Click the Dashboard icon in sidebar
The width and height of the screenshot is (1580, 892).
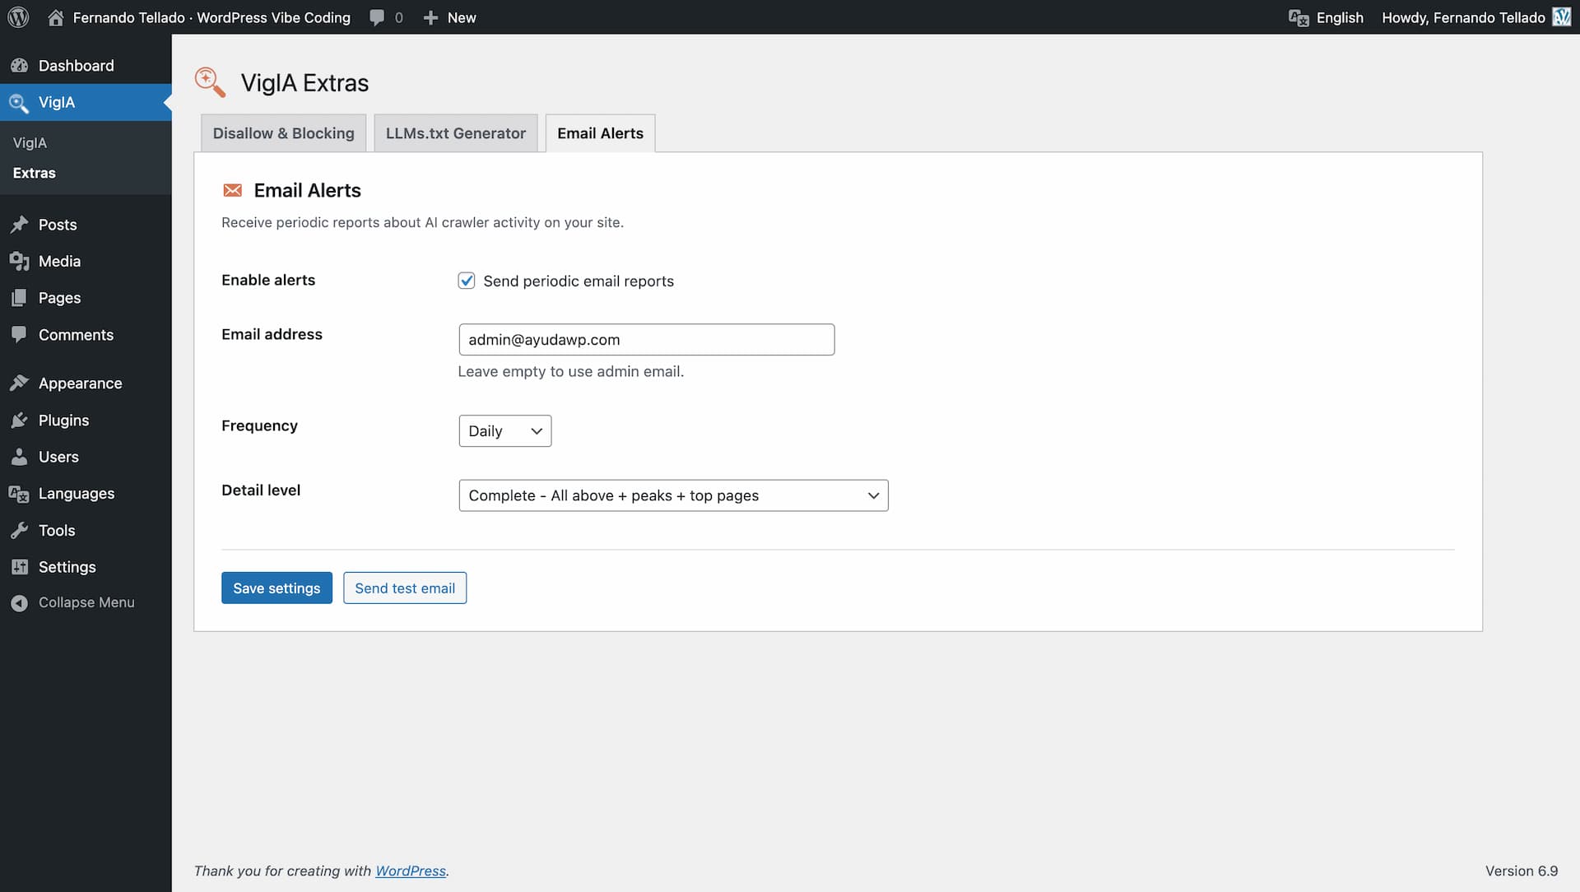click(18, 65)
